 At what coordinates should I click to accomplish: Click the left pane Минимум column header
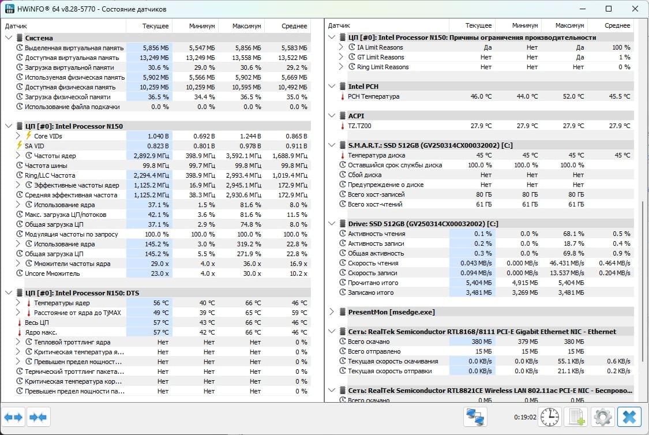(x=196, y=25)
